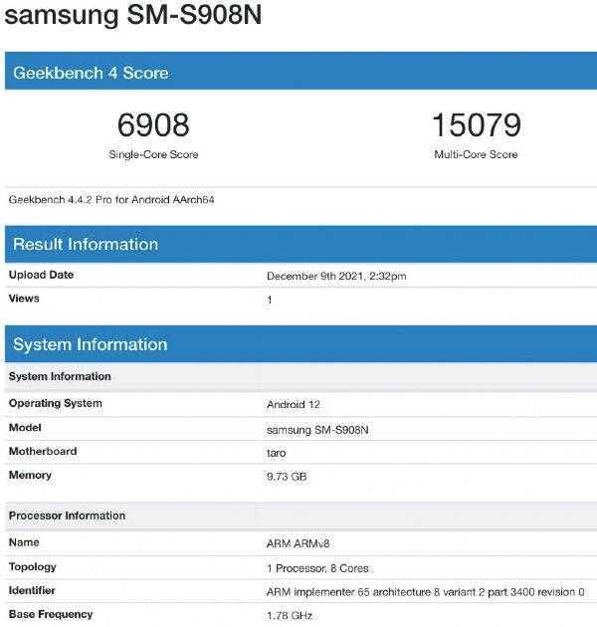Select the single-core score 6908
Screen dimensions: 597x627
(153, 125)
